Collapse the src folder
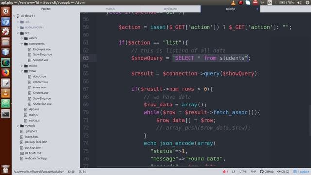Image resolution: width=311 pixels, height=175 pixels. [x=18, y=33]
